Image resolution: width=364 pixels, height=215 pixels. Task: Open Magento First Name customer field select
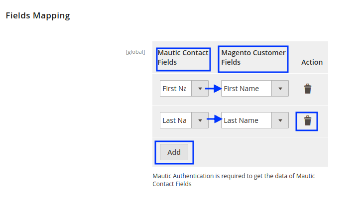coord(246,89)
